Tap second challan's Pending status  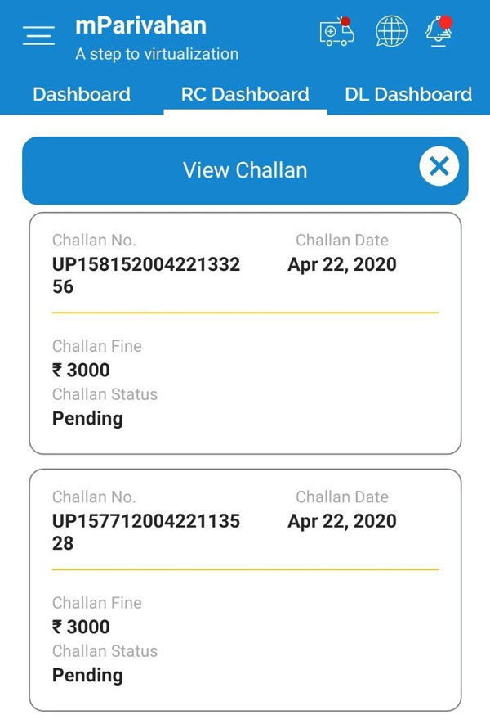(x=87, y=675)
